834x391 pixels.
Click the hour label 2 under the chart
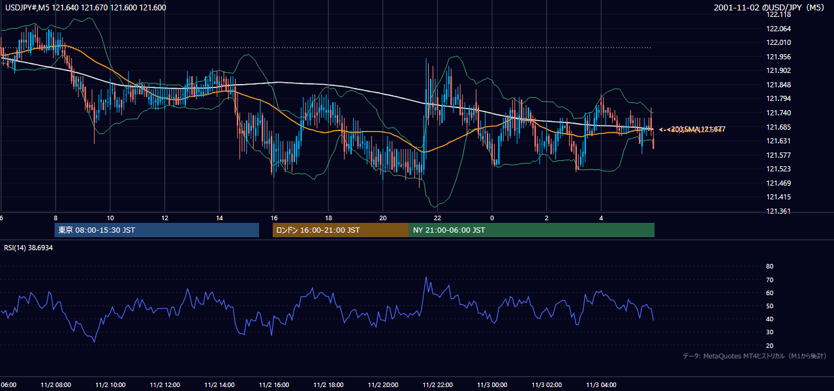547,218
